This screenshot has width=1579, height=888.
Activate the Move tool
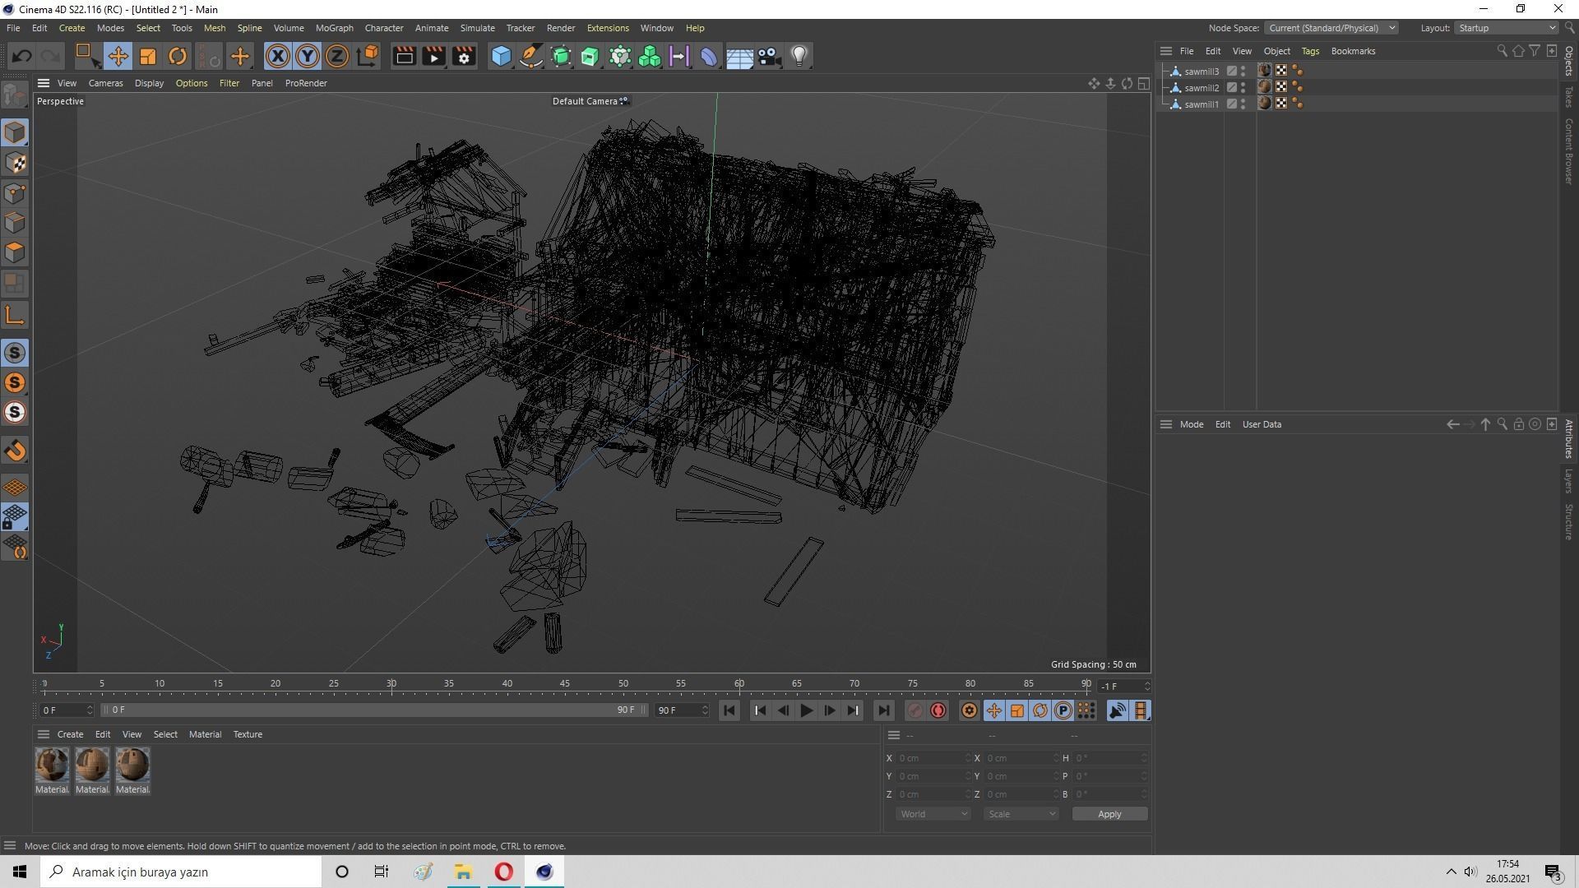tap(118, 56)
